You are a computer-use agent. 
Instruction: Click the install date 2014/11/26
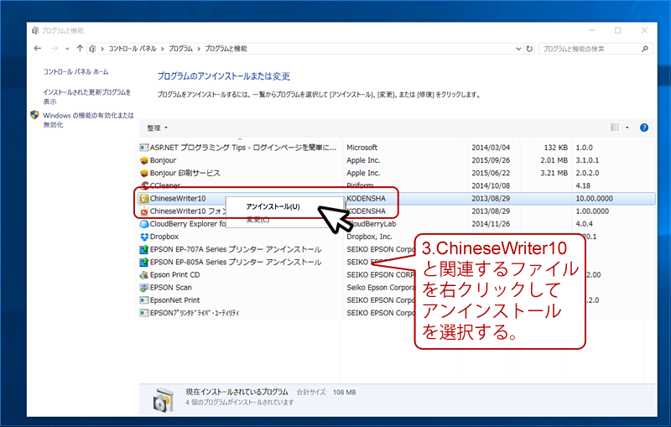[491, 224]
